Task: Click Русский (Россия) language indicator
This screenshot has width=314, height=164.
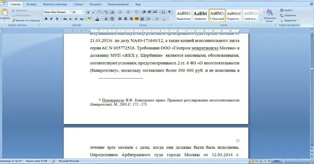Action: [69, 161]
